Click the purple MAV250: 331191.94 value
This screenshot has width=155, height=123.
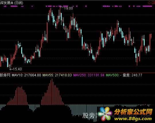[89, 75]
